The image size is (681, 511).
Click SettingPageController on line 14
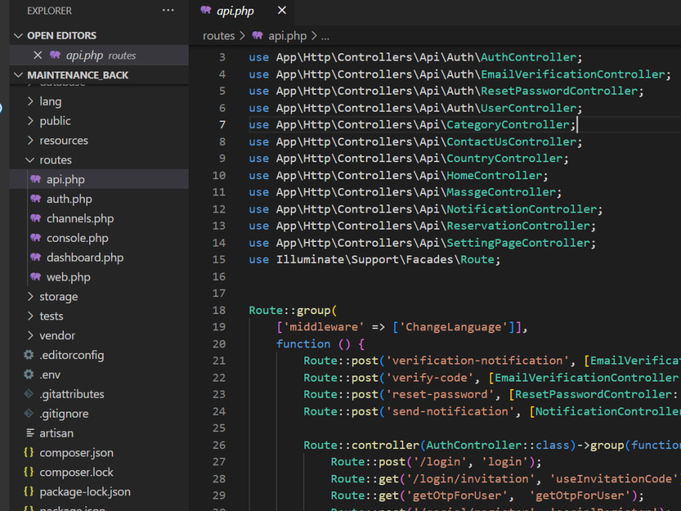(x=518, y=243)
